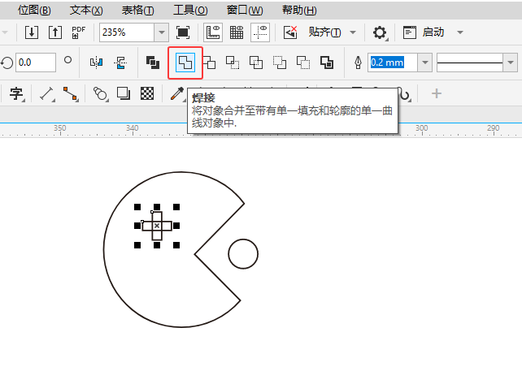Click the Import icon with down arrow
522x384 pixels.
click(x=32, y=32)
